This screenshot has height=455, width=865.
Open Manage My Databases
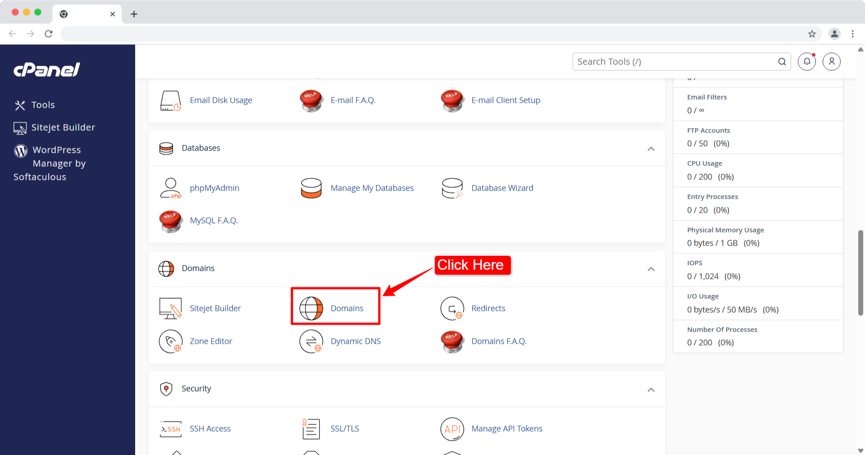pyautogui.click(x=372, y=188)
